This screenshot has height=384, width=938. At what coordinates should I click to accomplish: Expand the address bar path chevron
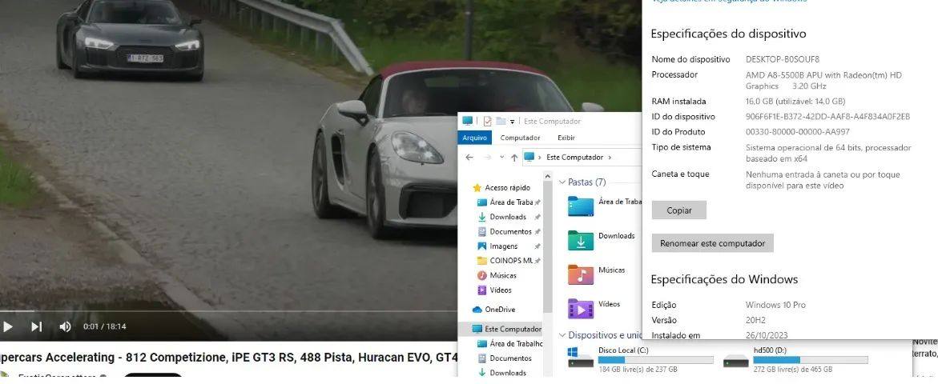coord(610,158)
